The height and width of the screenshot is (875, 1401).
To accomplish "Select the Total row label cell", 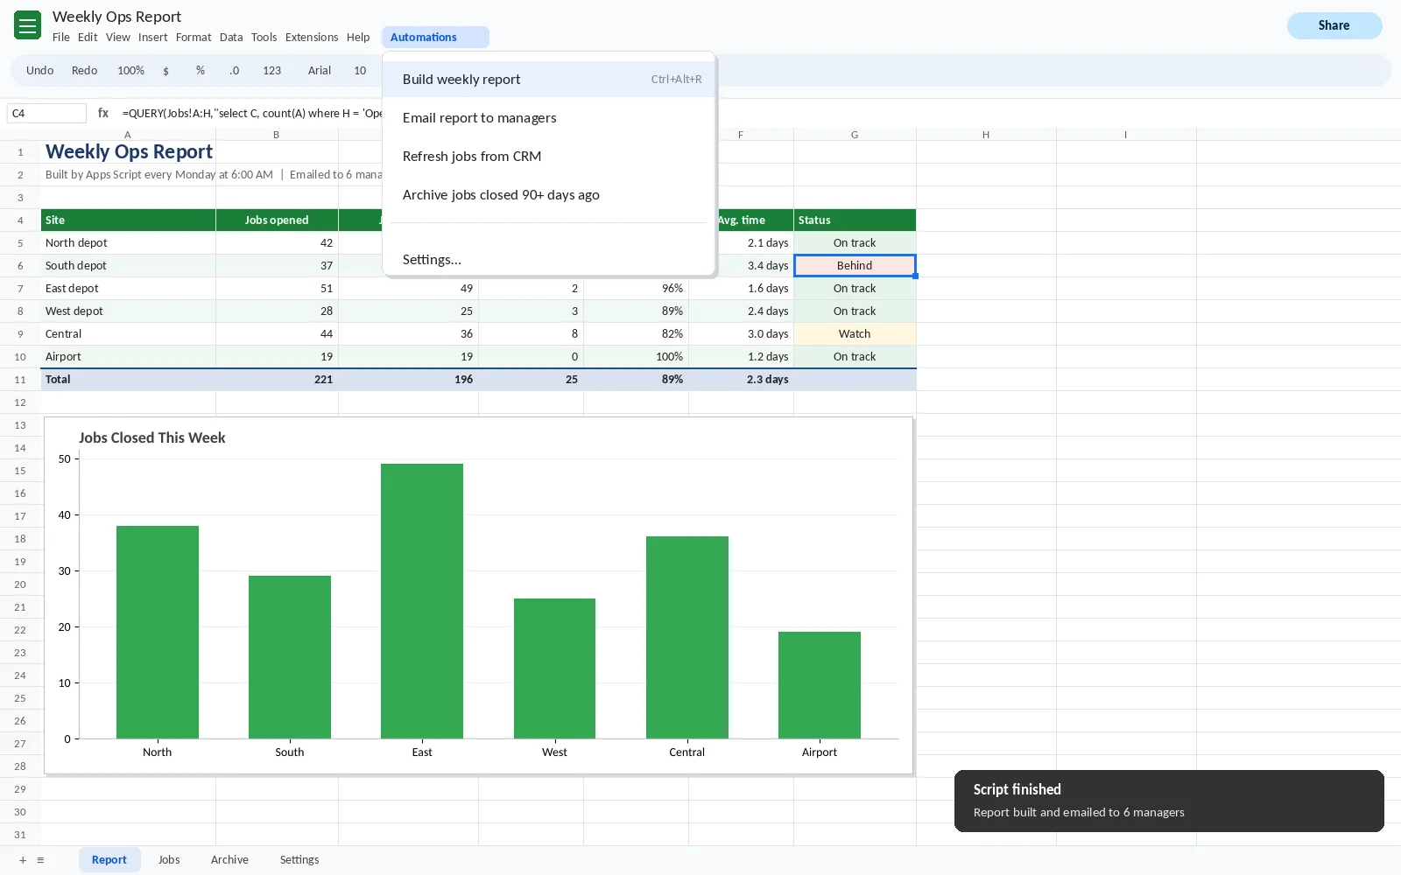I will tap(128, 380).
